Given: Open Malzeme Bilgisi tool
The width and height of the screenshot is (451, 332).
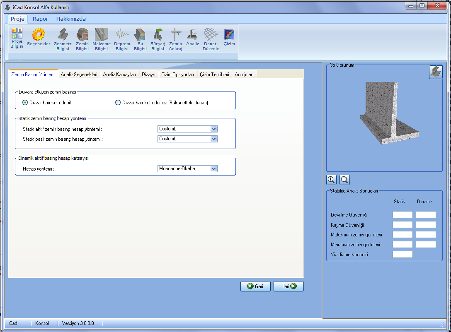Looking at the screenshot, I should [102, 39].
